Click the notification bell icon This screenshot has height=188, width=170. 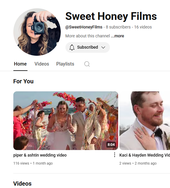coord(72,47)
